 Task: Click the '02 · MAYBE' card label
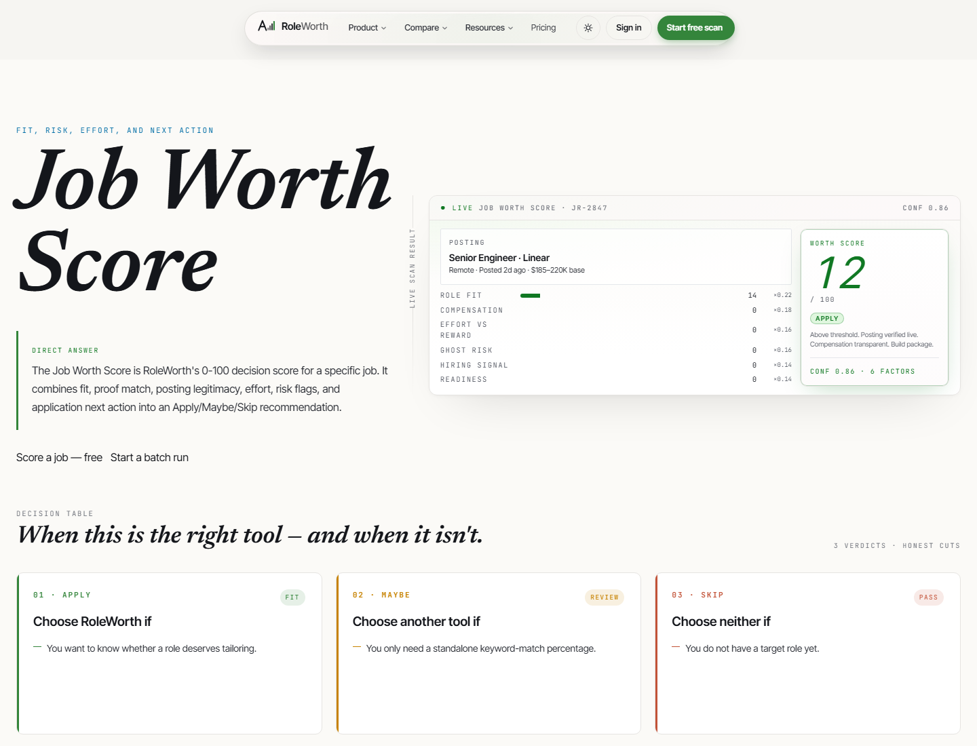coord(381,595)
